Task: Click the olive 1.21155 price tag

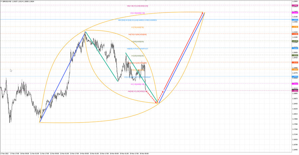Action: click(x=295, y=41)
